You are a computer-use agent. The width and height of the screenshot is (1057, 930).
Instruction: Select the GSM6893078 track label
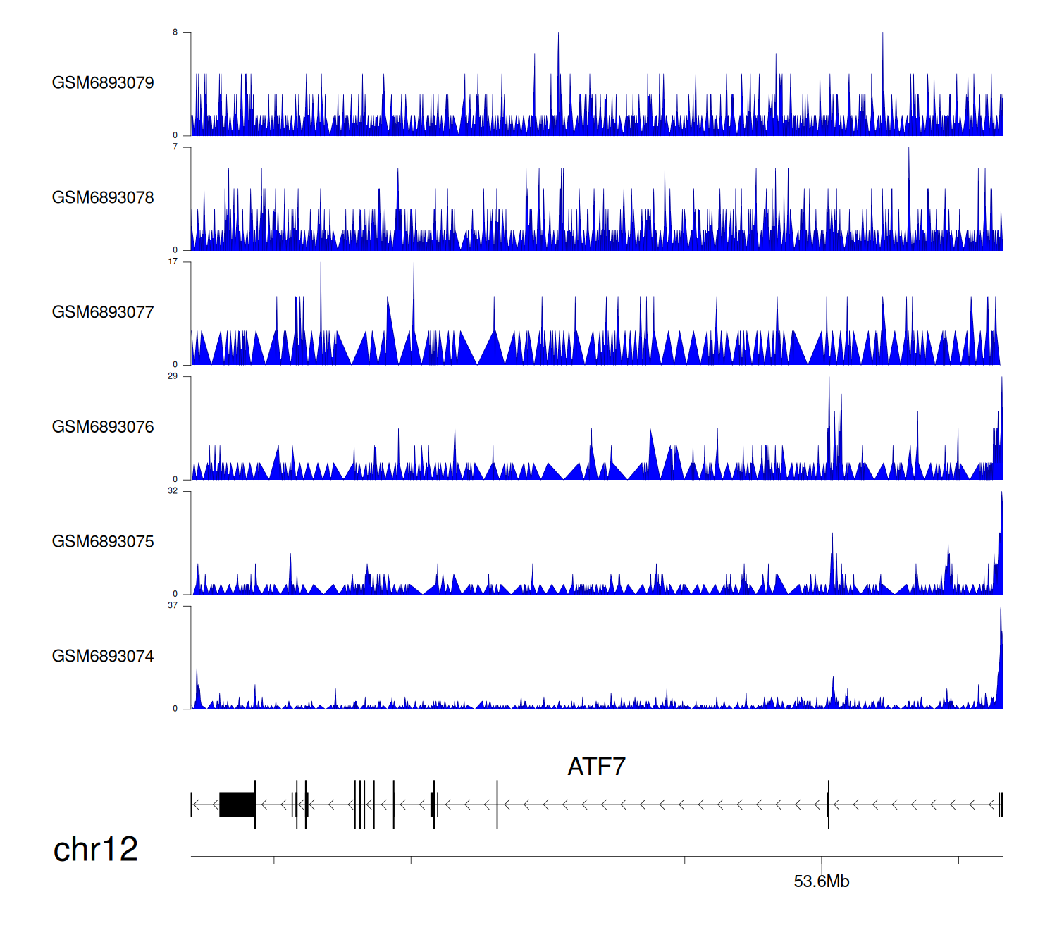[103, 198]
